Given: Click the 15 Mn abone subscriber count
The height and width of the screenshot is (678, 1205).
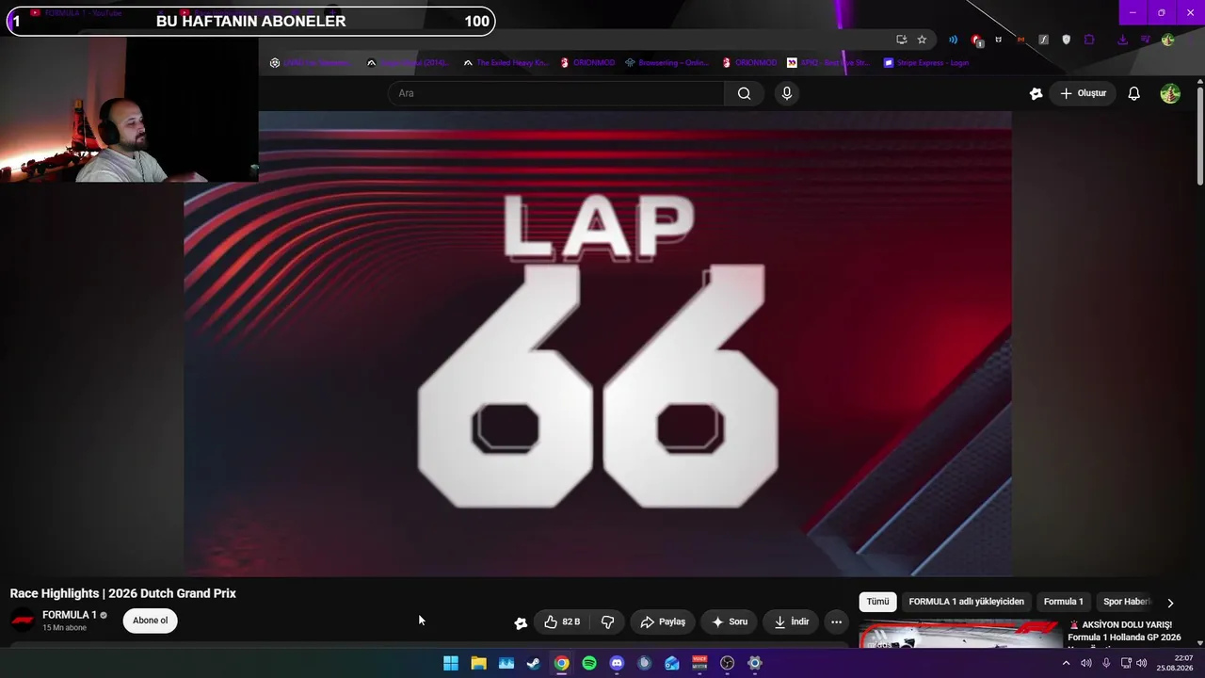Looking at the screenshot, I should tap(64, 628).
